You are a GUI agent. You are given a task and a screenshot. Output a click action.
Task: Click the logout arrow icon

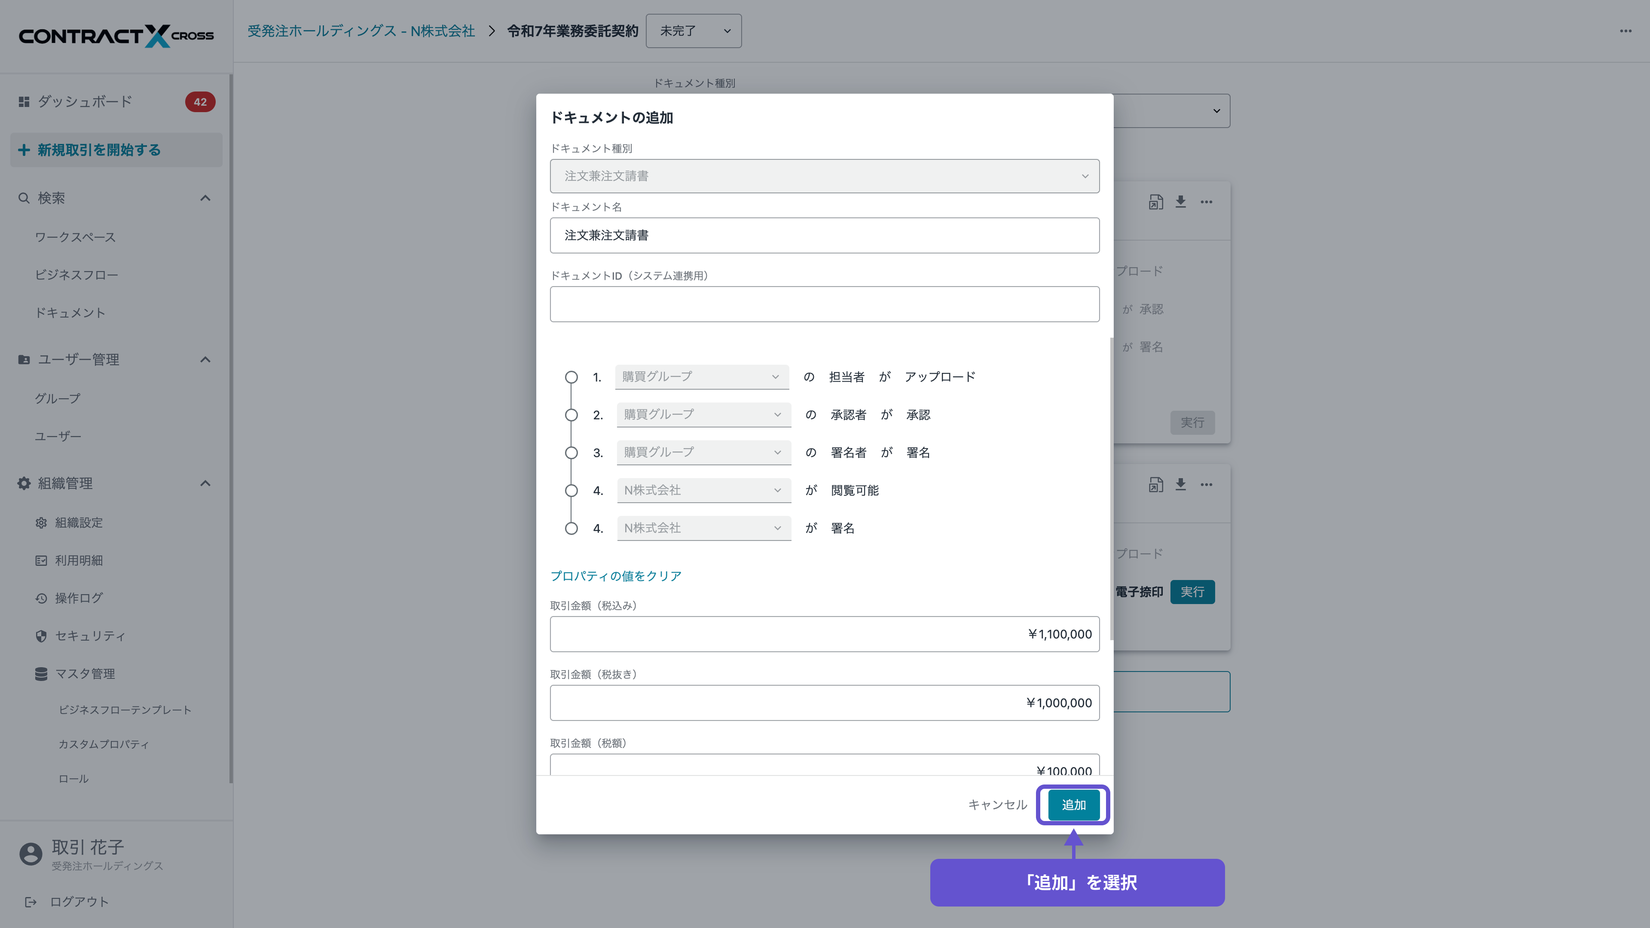click(30, 902)
